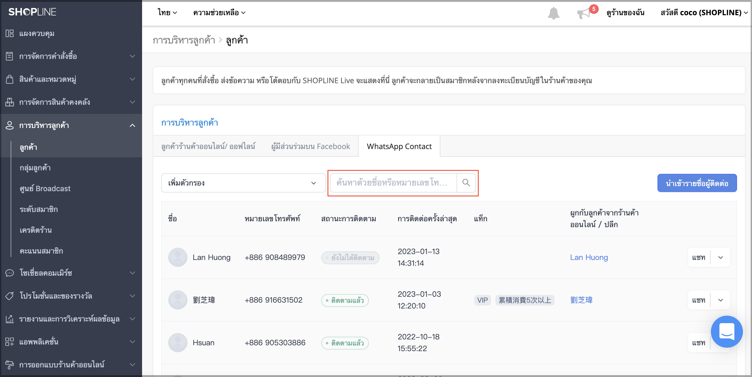
Task: Expand the reports and analytics section
Action: [x=132, y=319]
